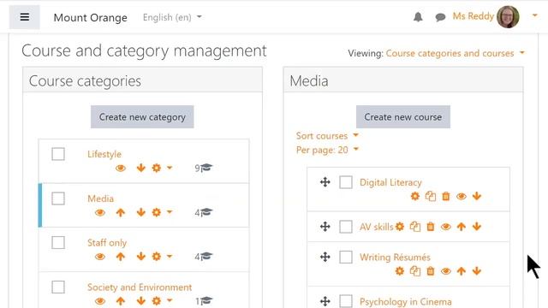548x308 pixels.
Task: Click the Digital Literacy move handle
Action: pyautogui.click(x=325, y=182)
